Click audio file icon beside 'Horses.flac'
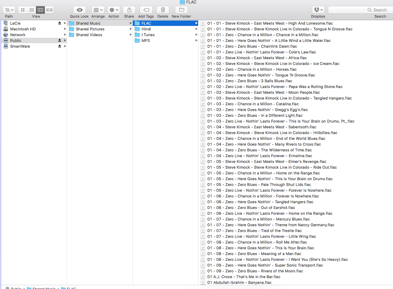393x289 pixels. [203, 69]
